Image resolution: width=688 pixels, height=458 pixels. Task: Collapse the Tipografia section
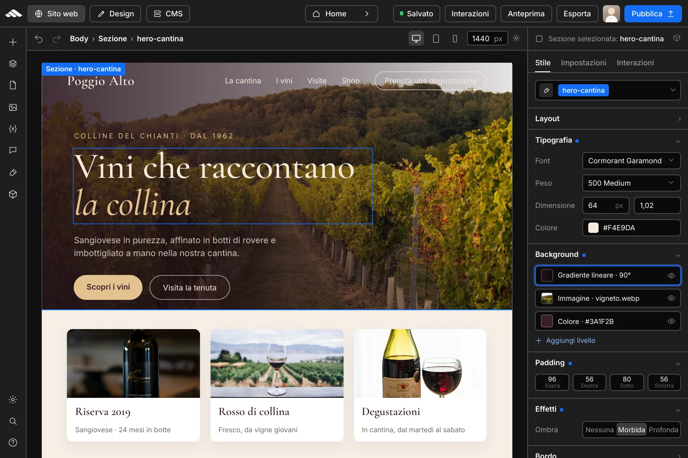point(678,141)
